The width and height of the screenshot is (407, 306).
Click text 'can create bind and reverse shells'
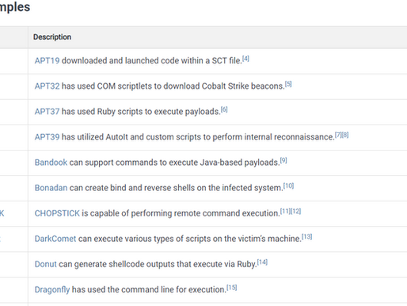tap(132, 188)
